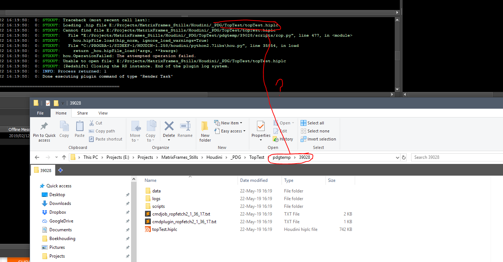Open Boekhouding in Quick access

click(x=62, y=239)
